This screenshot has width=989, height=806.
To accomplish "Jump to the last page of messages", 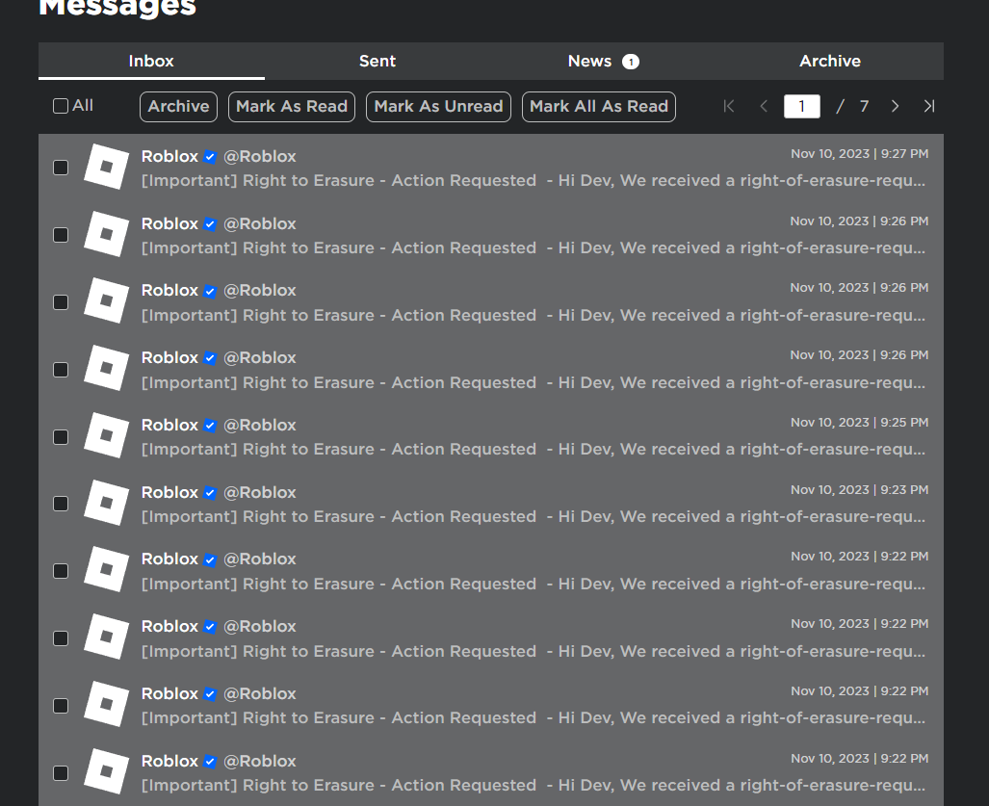I will click(x=928, y=106).
